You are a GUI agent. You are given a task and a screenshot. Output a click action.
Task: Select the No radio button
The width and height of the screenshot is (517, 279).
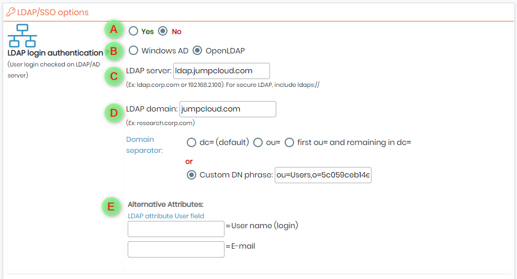click(x=163, y=31)
